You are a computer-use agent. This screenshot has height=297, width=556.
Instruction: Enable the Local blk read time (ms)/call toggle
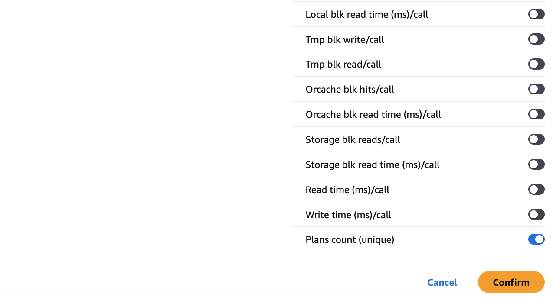536,14
